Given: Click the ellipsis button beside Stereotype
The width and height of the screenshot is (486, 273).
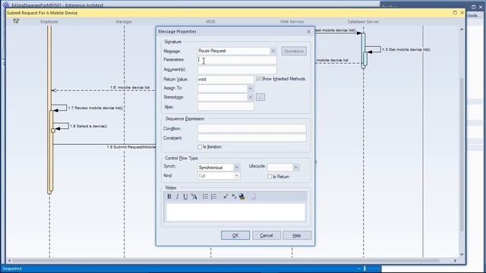Looking at the screenshot, I should tap(260, 97).
